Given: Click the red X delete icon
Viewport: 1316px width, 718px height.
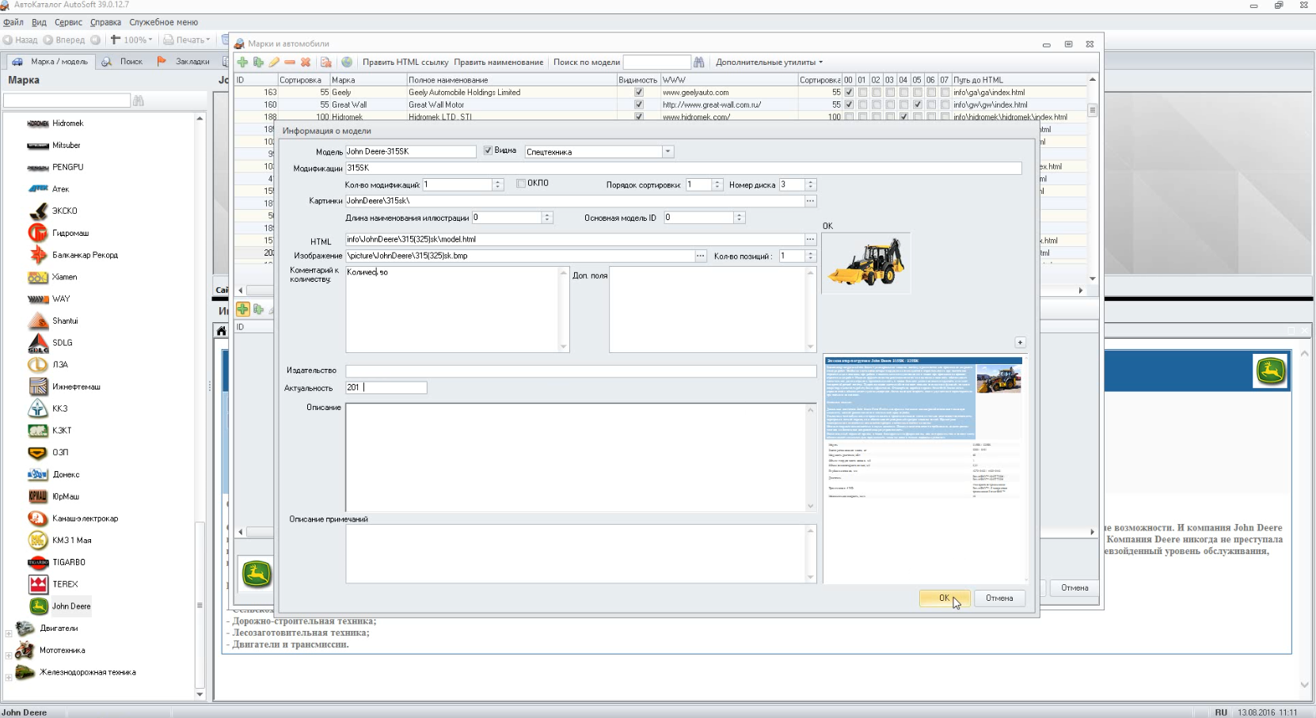Looking at the screenshot, I should [x=306, y=62].
